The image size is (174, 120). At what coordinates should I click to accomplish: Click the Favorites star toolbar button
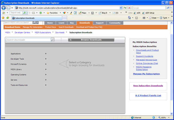[x=52, y=13]
